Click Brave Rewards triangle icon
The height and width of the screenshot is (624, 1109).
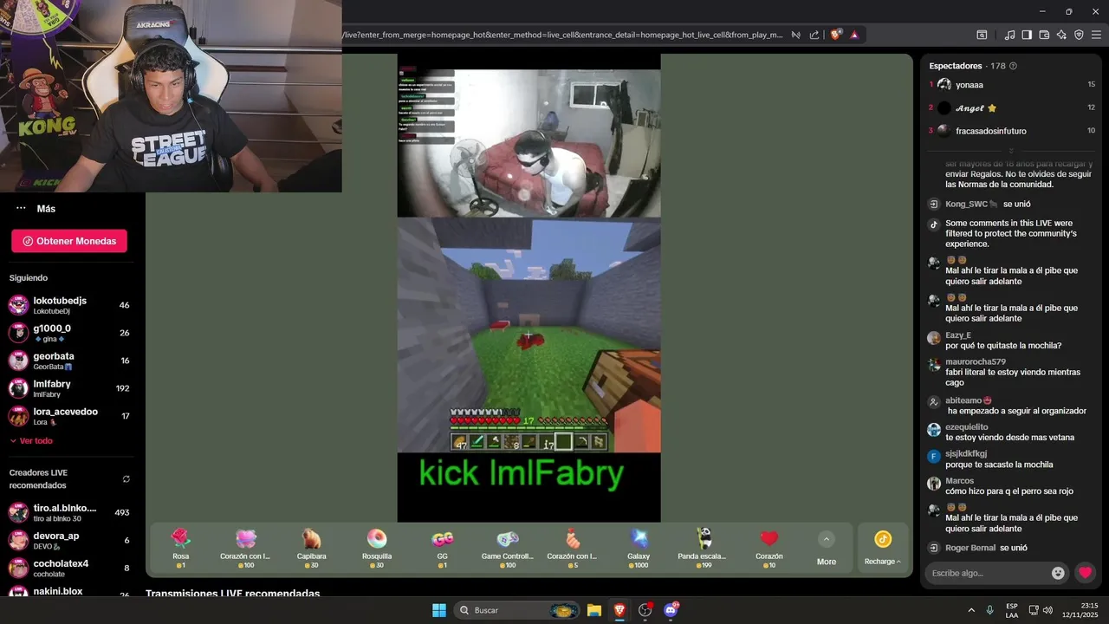[x=854, y=35]
